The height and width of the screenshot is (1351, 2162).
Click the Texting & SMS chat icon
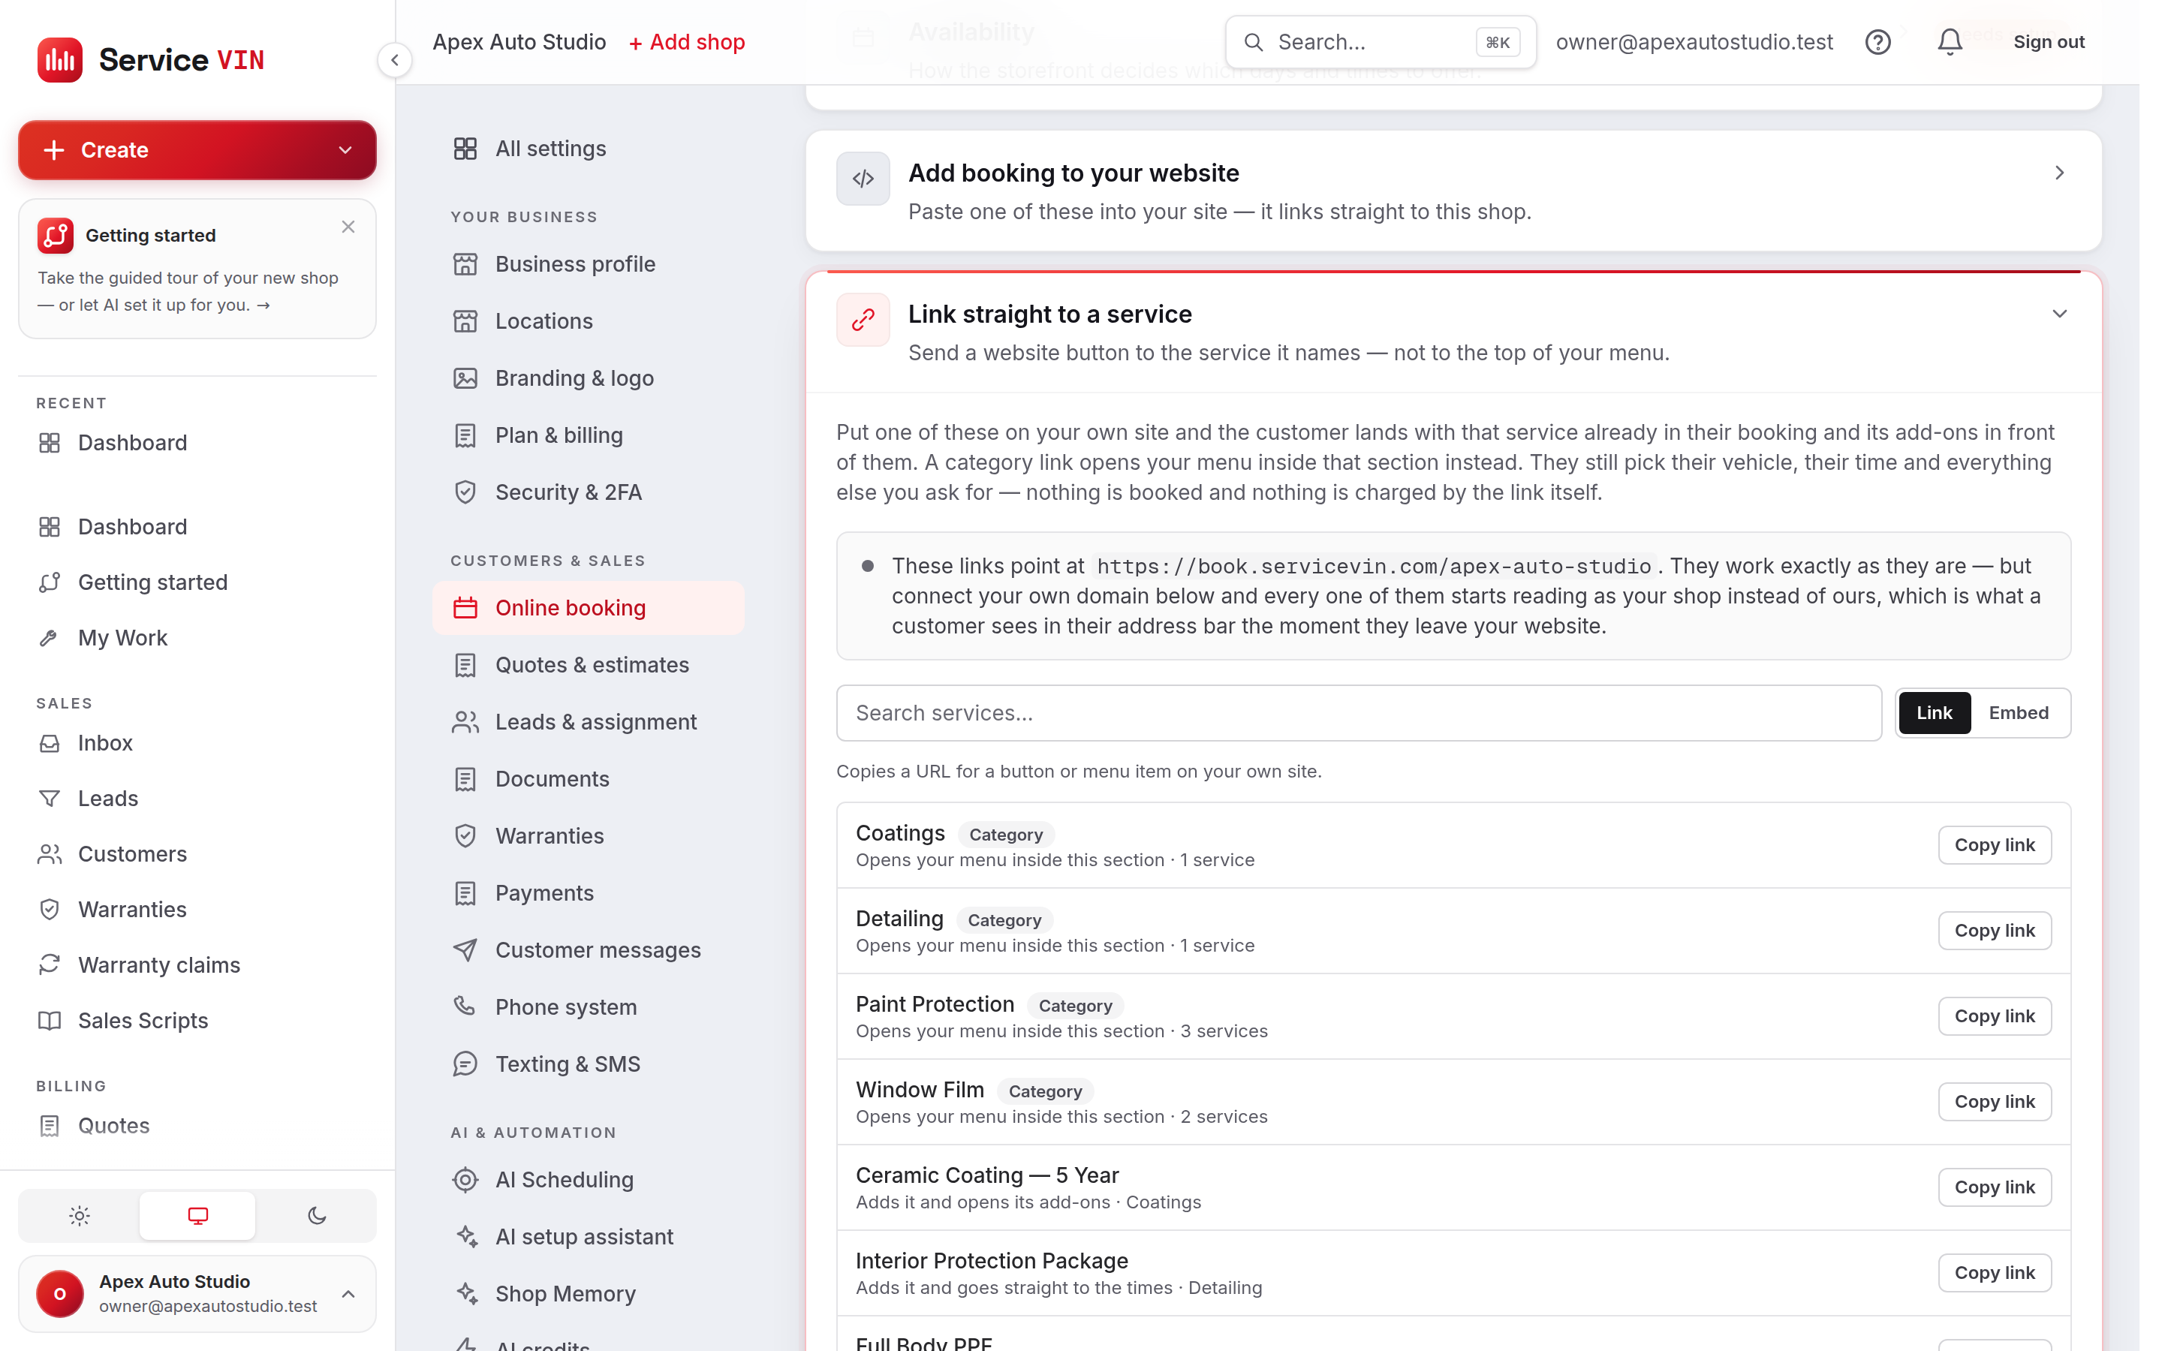click(x=465, y=1064)
